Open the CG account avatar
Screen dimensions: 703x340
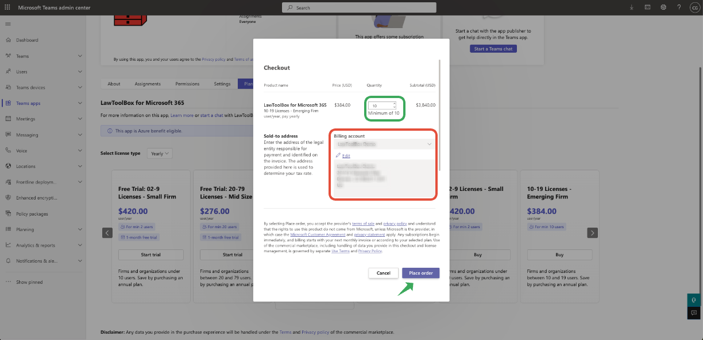[694, 7]
